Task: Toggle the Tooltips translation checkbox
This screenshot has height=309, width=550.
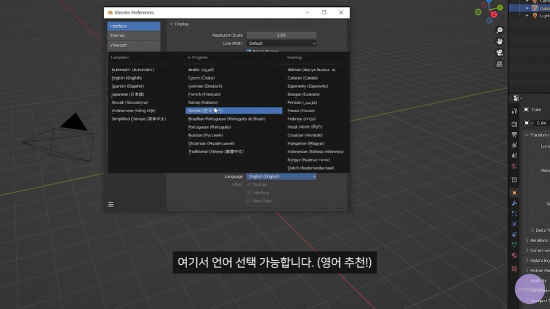Action: click(x=249, y=185)
